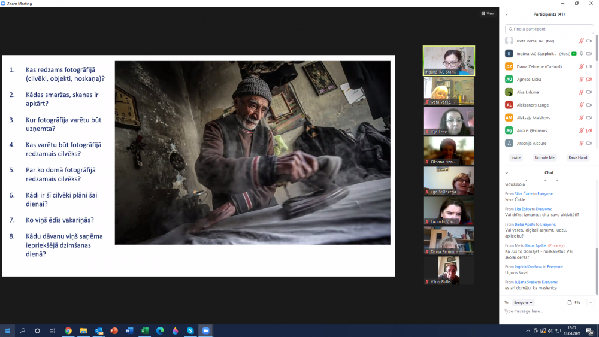Click the Unmute Me button
Image resolution: width=599 pixels, height=337 pixels.
tap(544, 157)
